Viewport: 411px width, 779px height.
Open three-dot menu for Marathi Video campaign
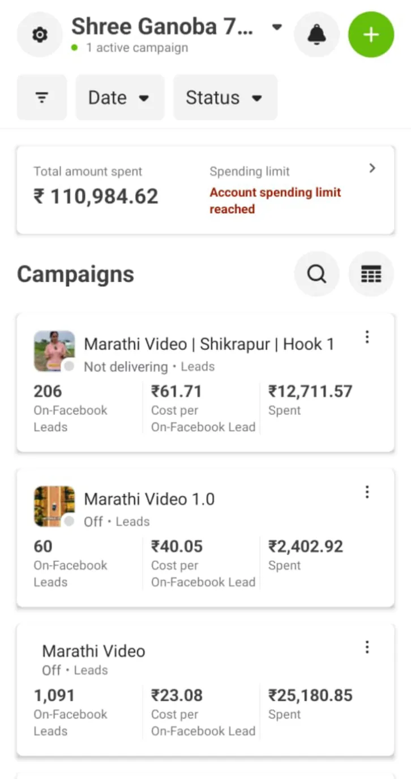[x=367, y=647]
